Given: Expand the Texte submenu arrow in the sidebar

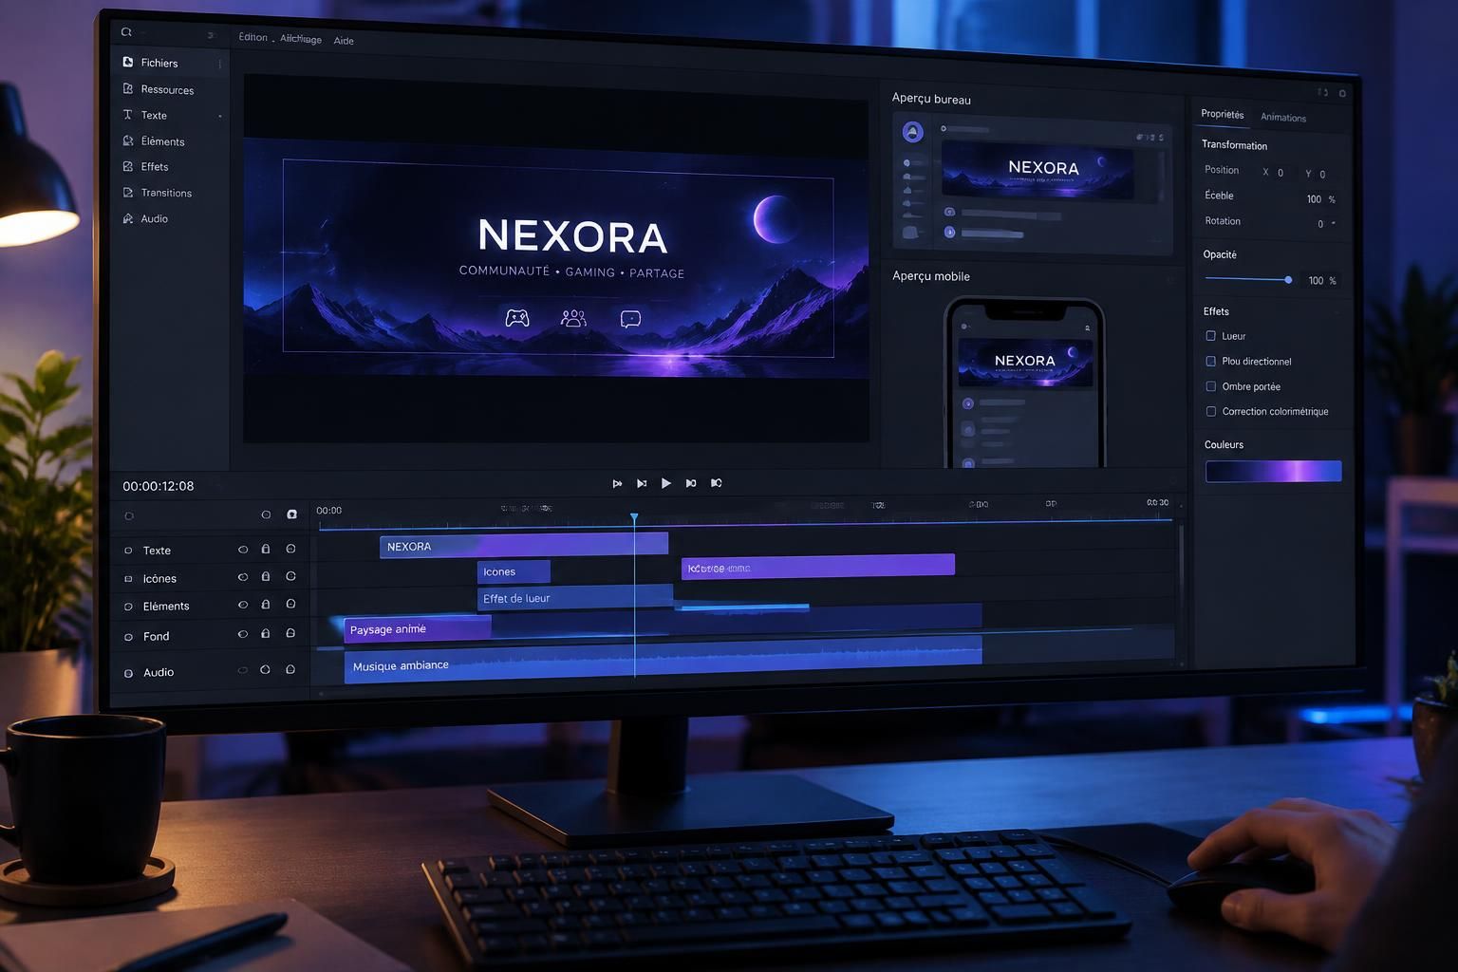Looking at the screenshot, I should pyautogui.click(x=220, y=116).
